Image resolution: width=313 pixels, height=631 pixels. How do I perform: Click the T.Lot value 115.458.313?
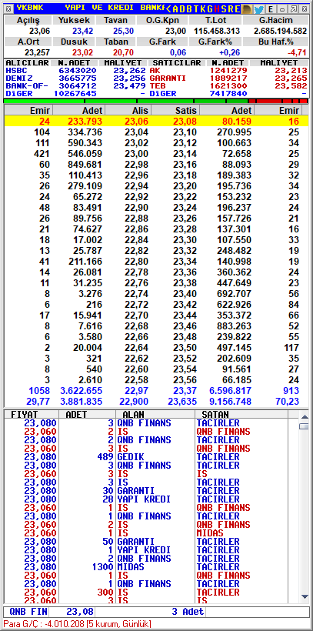click(x=217, y=31)
